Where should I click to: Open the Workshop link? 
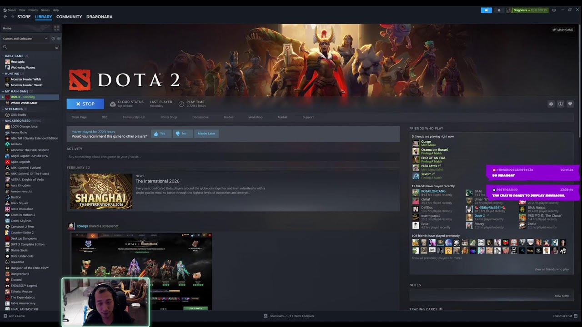[x=255, y=117]
